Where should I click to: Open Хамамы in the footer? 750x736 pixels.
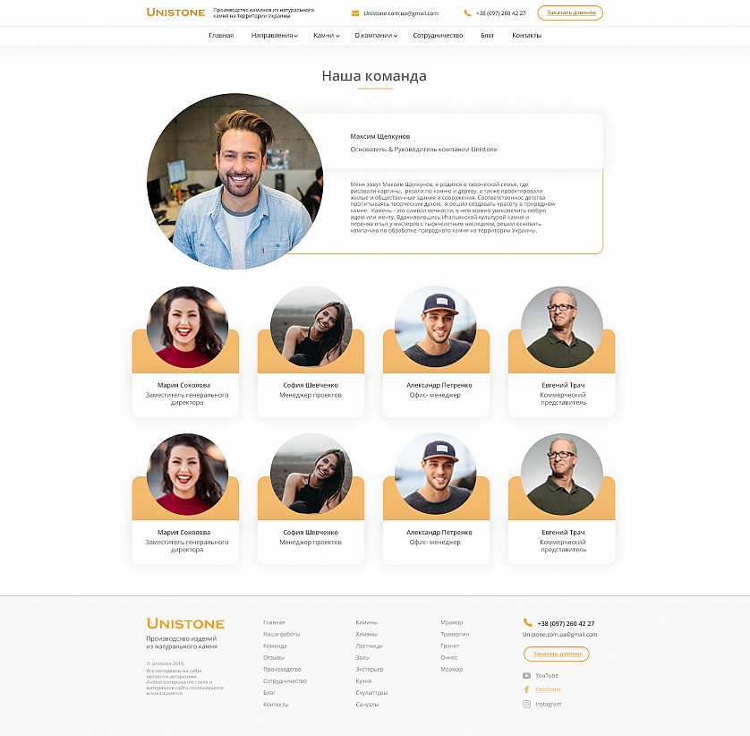point(366,634)
